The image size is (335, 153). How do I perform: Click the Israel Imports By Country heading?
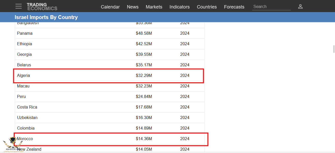[46, 17]
